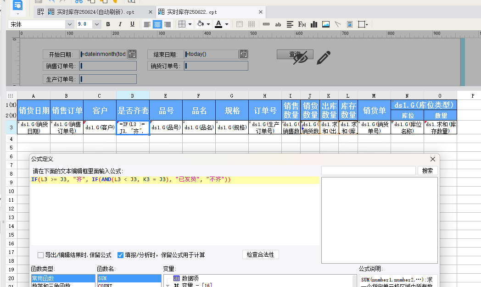Select the ds1.G(库位类型) header cell

click(424, 105)
